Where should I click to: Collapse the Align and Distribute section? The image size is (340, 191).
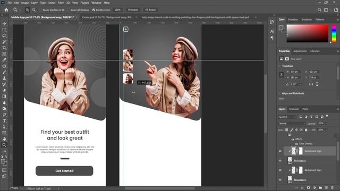tap(279, 93)
